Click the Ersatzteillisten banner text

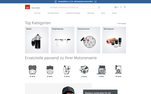tap(75, 2)
